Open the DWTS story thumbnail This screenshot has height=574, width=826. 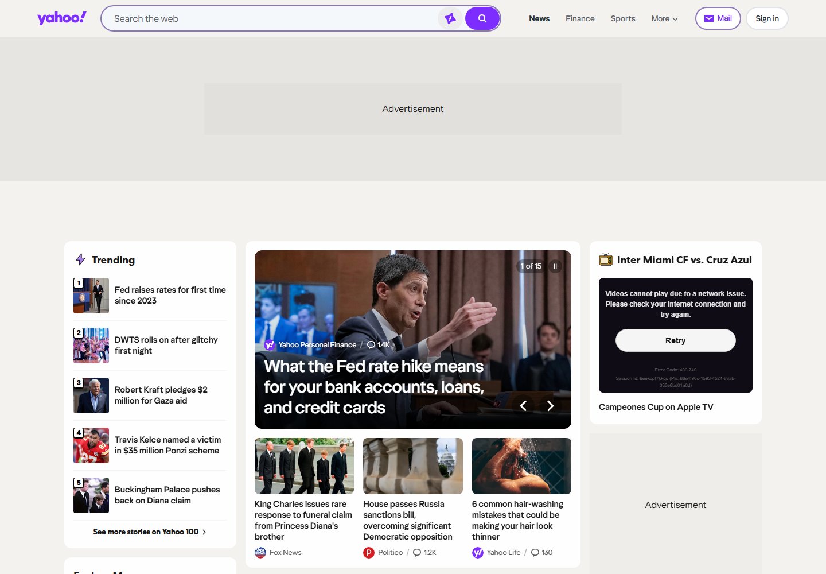tap(91, 346)
